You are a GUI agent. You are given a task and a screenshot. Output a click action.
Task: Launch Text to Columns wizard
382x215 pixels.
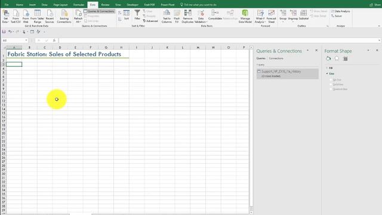pyautogui.click(x=167, y=17)
